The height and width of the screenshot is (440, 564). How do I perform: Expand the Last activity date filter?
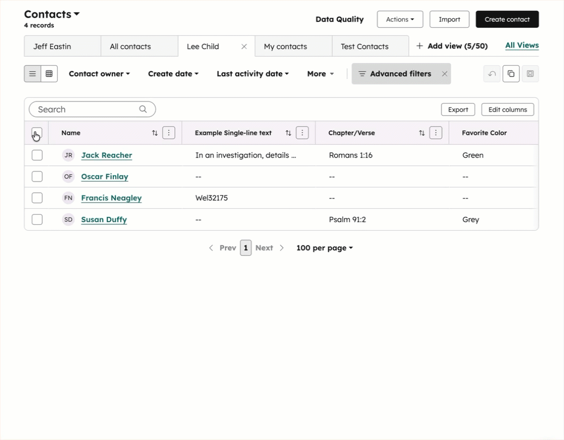pos(252,74)
